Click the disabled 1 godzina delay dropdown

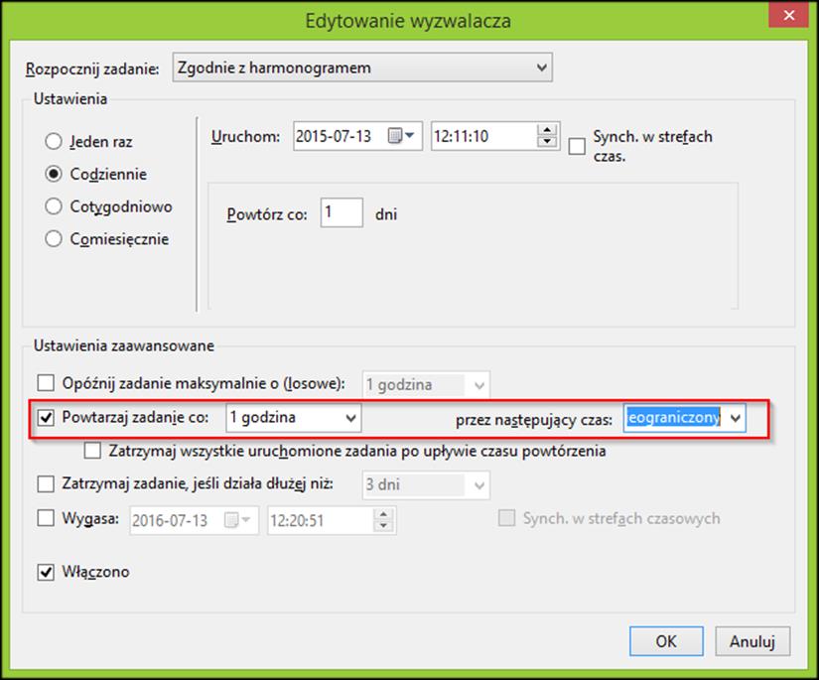426,385
